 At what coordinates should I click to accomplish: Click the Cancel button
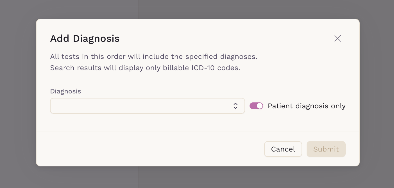tap(283, 149)
